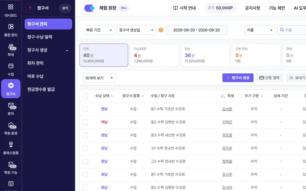306x191 pixels.
Task: Select the 부분 완납 0건 summary card
Action: pyautogui.click(x=256, y=55)
